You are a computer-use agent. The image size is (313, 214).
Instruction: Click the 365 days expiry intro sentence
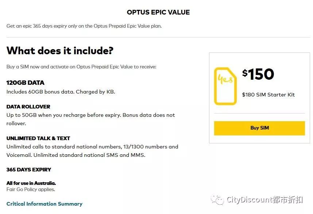coord(84,26)
